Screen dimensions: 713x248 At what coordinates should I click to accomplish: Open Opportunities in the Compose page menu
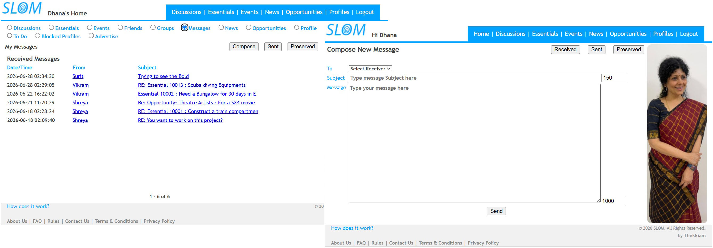coord(628,34)
